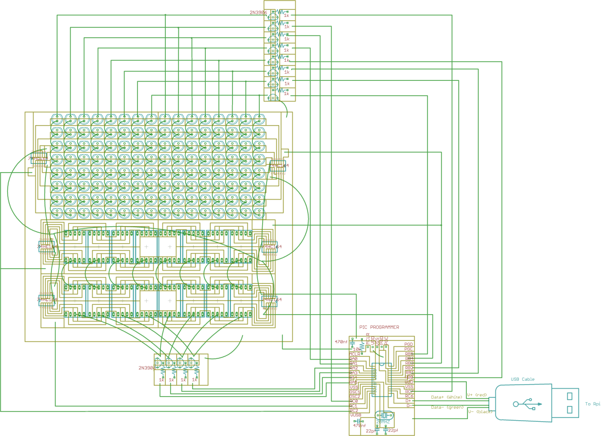Click the 20MHZ crystal oscillator symbol
Viewport: 602px width, 436px height.
point(384,415)
